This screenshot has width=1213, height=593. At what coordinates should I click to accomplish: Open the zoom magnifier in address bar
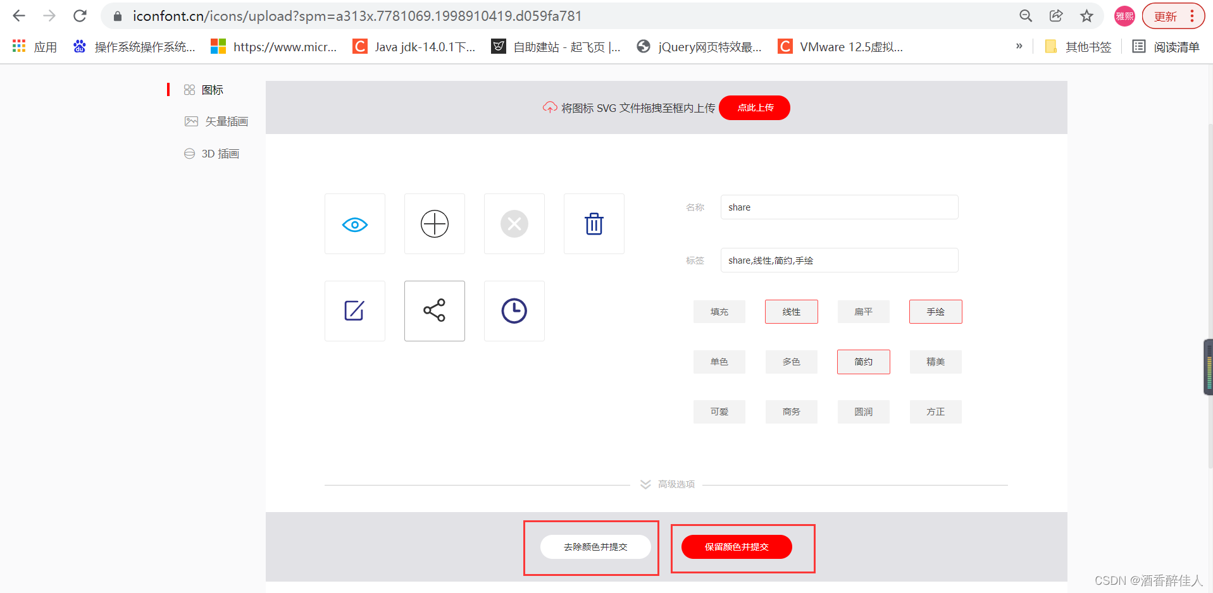pos(1026,16)
